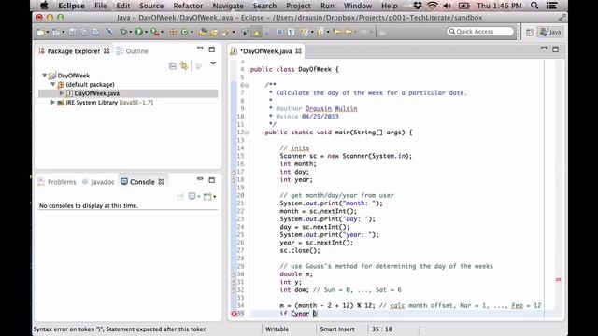
Task: Click the Toggle Mark Occurrences highlighter icon
Action: pyautogui.click(x=256, y=32)
